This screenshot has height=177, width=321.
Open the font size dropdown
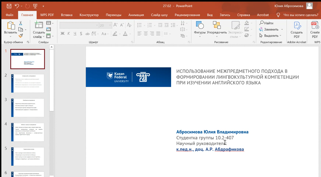[110, 25]
